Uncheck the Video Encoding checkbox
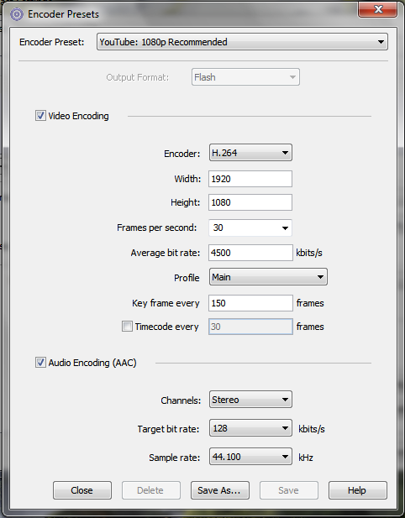This screenshot has width=405, height=518. tap(40, 116)
